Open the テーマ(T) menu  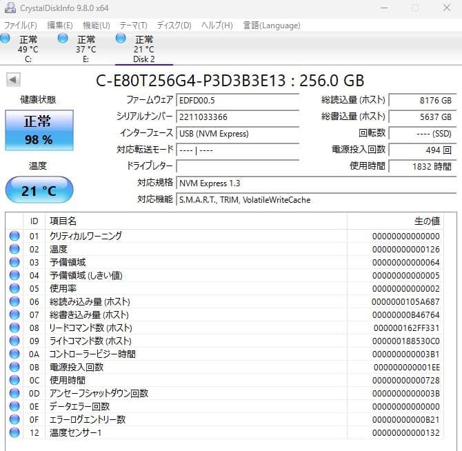point(133,26)
